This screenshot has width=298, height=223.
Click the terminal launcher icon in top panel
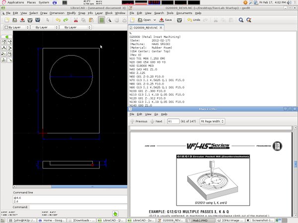[65, 2]
